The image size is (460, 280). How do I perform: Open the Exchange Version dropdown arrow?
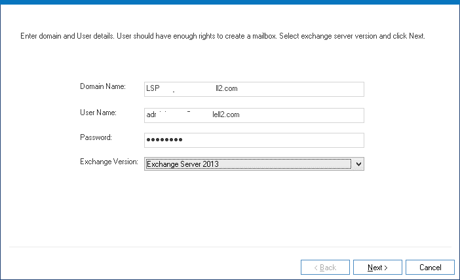point(358,164)
